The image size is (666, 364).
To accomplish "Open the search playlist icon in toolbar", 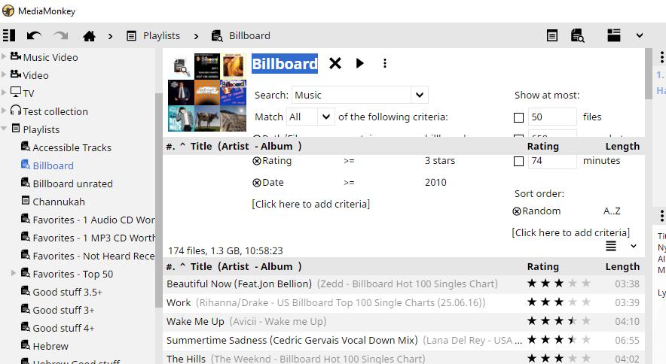I will (x=577, y=35).
